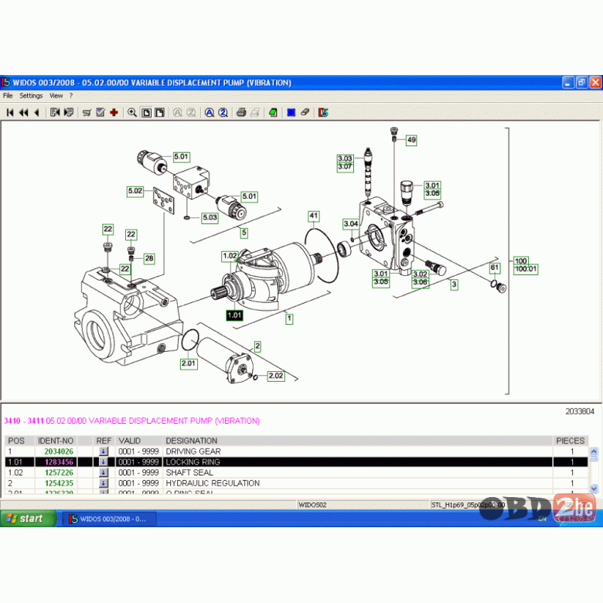The image size is (603, 603).
Task: Click diagram label 3.04
Action: [x=351, y=224]
